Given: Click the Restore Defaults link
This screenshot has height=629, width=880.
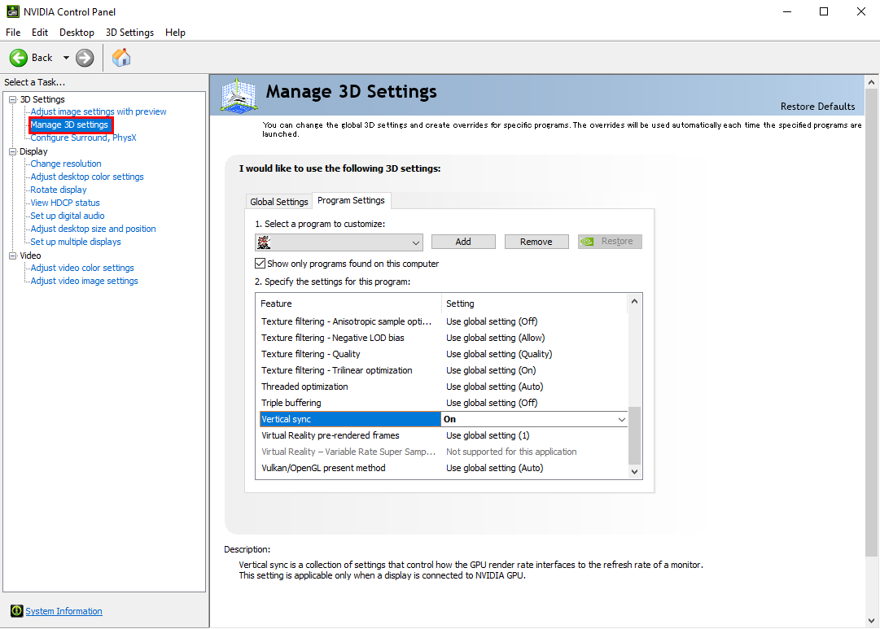Looking at the screenshot, I should click(x=817, y=107).
